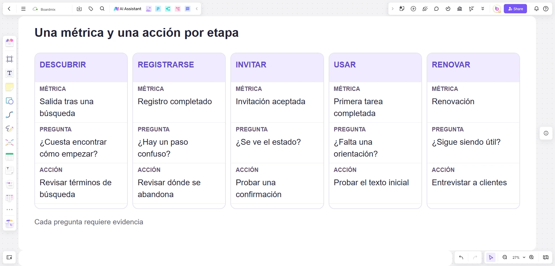Expand the top-right toolbar chevron
Image resolution: width=555 pixels, height=266 pixels.
[393, 9]
